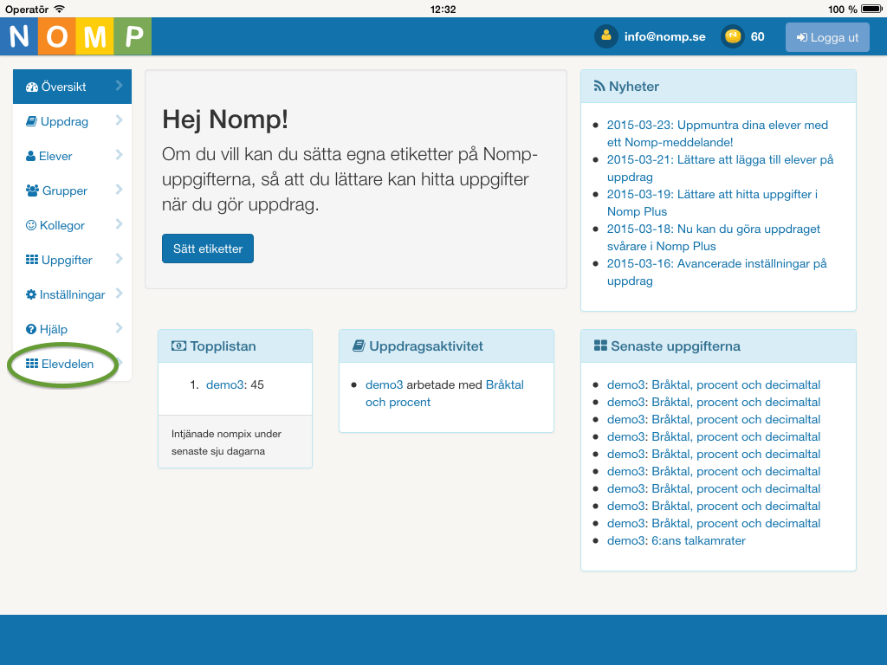Click the Logga ut button

[x=826, y=36]
